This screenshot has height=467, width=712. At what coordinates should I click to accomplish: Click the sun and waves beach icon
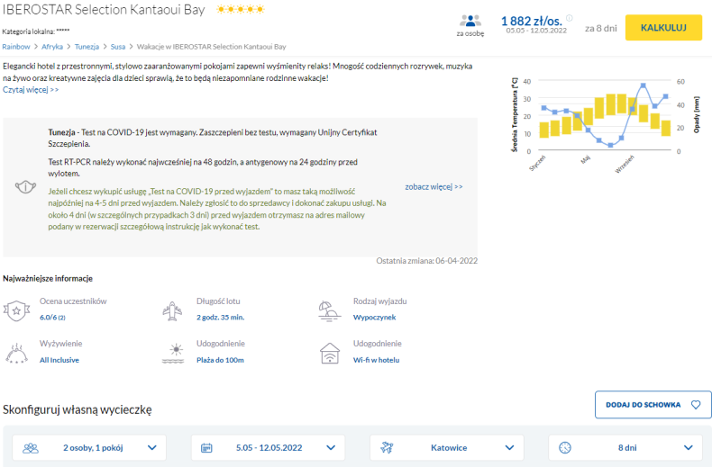[x=173, y=354]
